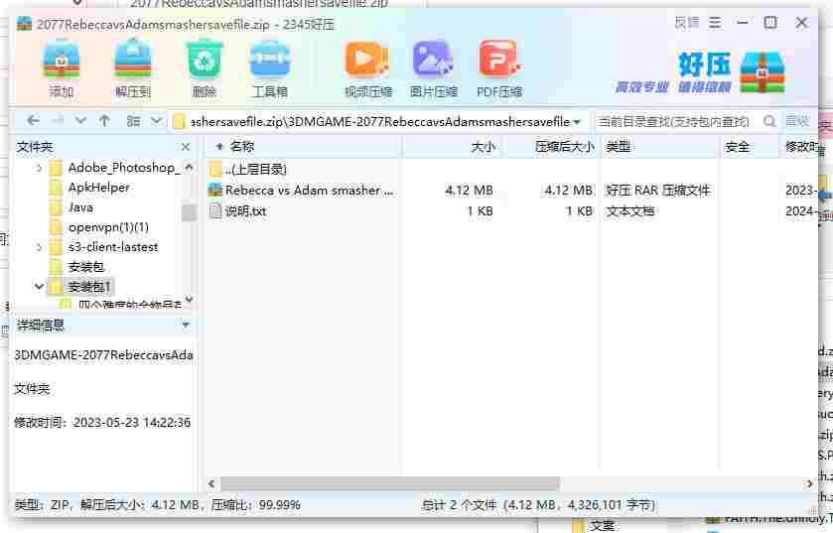833x533 pixels.
Task: Sort by 安全 column header
Action: click(737, 147)
